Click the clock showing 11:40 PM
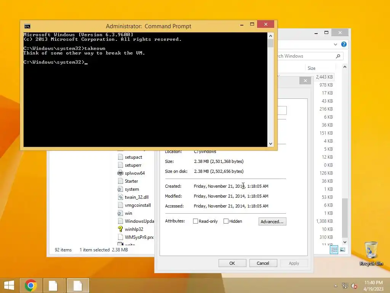 coord(373,283)
